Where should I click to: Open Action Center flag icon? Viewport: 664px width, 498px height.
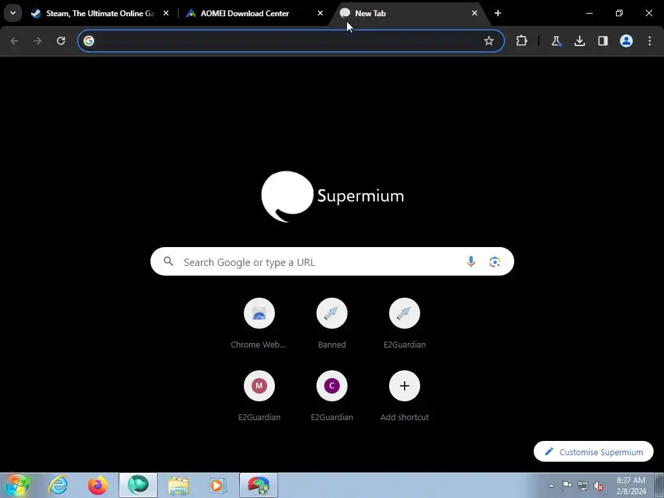(x=567, y=486)
